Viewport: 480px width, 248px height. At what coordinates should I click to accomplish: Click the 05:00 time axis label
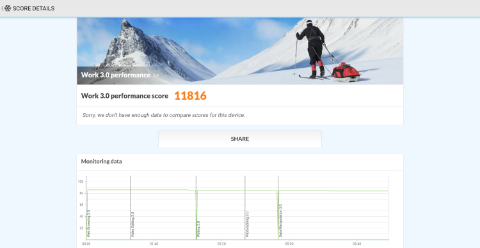(289, 244)
